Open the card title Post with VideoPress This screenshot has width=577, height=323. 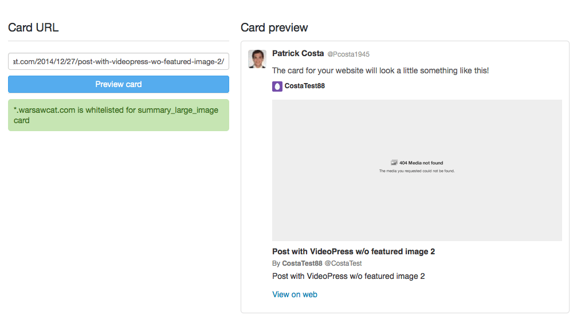[x=354, y=251]
